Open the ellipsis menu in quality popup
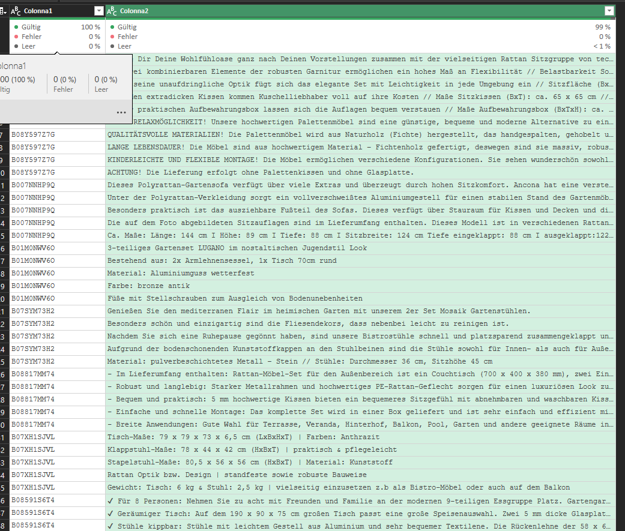 (x=121, y=112)
